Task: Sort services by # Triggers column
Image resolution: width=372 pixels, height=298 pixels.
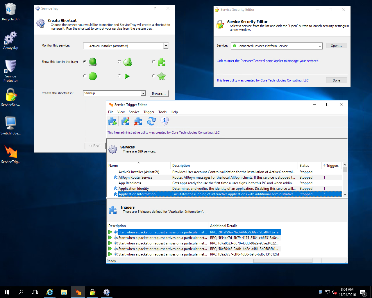Action: [332, 166]
